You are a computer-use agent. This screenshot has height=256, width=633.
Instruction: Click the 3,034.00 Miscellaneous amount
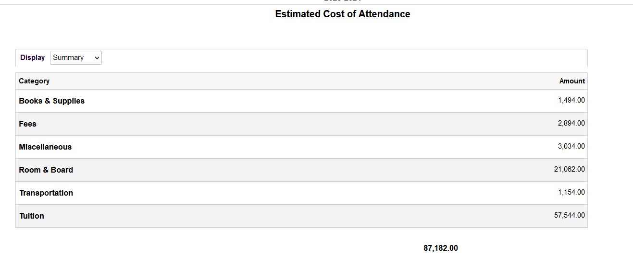coord(571,146)
